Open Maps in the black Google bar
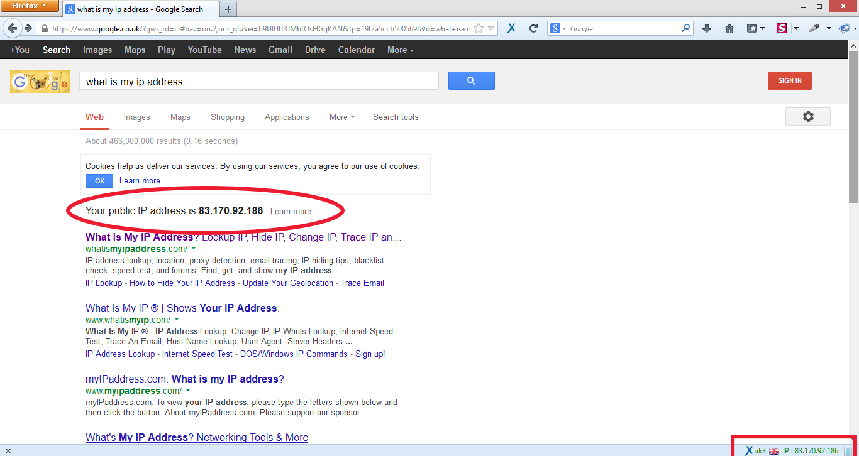The width and height of the screenshot is (859, 456). pyautogui.click(x=135, y=50)
